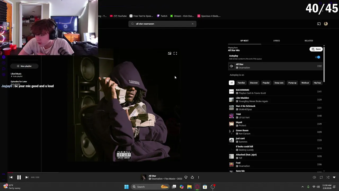Play Attached (feat. jojo!) from queue
Image resolution: width=339 pixels, height=191 pixels.
(275, 156)
